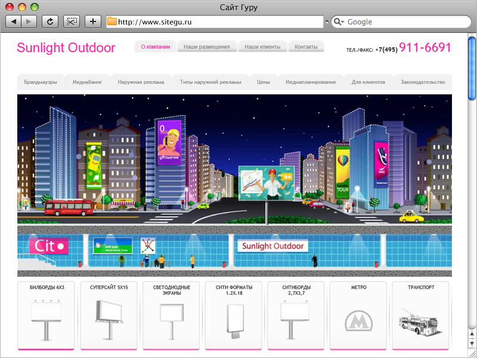Viewport: 477px width, 358px height.
Task: Click the central billboard with the man in red cap
Action: pos(267,183)
